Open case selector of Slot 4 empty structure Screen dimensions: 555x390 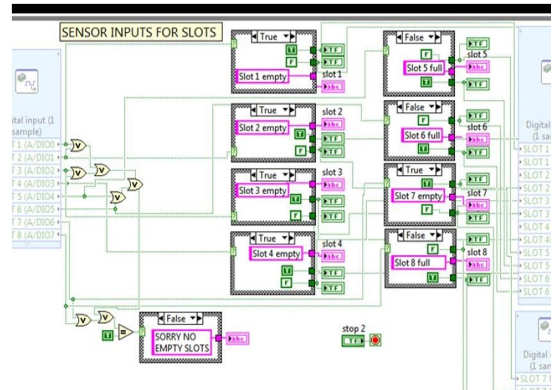click(x=272, y=239)
